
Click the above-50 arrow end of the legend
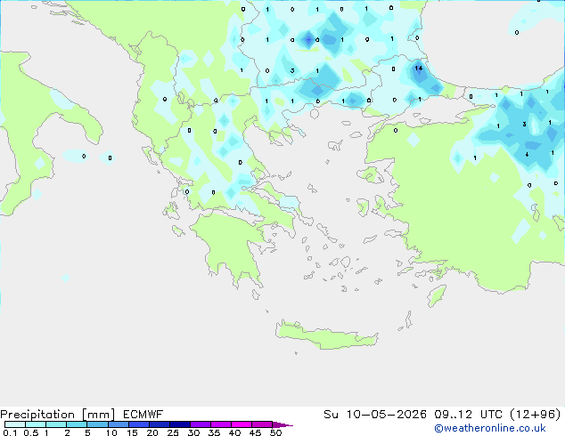[x=282, y=424]
